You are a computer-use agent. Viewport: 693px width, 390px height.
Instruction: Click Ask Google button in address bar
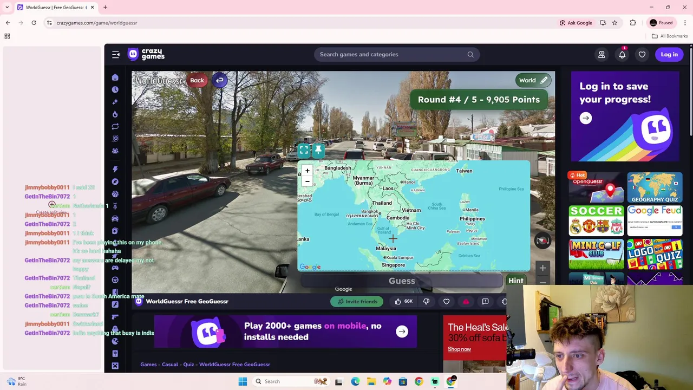tap(576, 23)
